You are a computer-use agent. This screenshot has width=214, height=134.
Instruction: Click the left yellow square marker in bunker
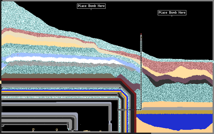[33, 129]
